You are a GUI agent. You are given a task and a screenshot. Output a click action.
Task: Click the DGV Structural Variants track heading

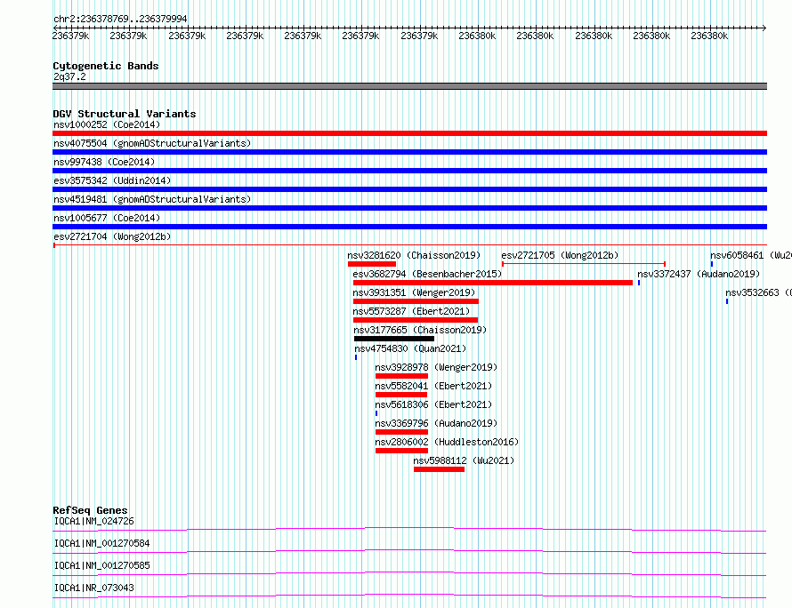(x=125, y=114)
